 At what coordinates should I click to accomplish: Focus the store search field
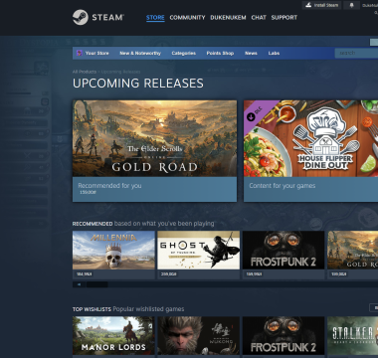356,53
